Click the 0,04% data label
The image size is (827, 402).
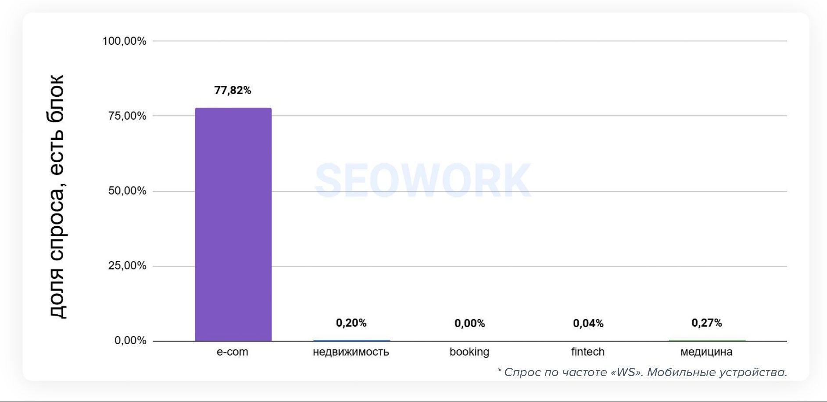pos(588,324)
